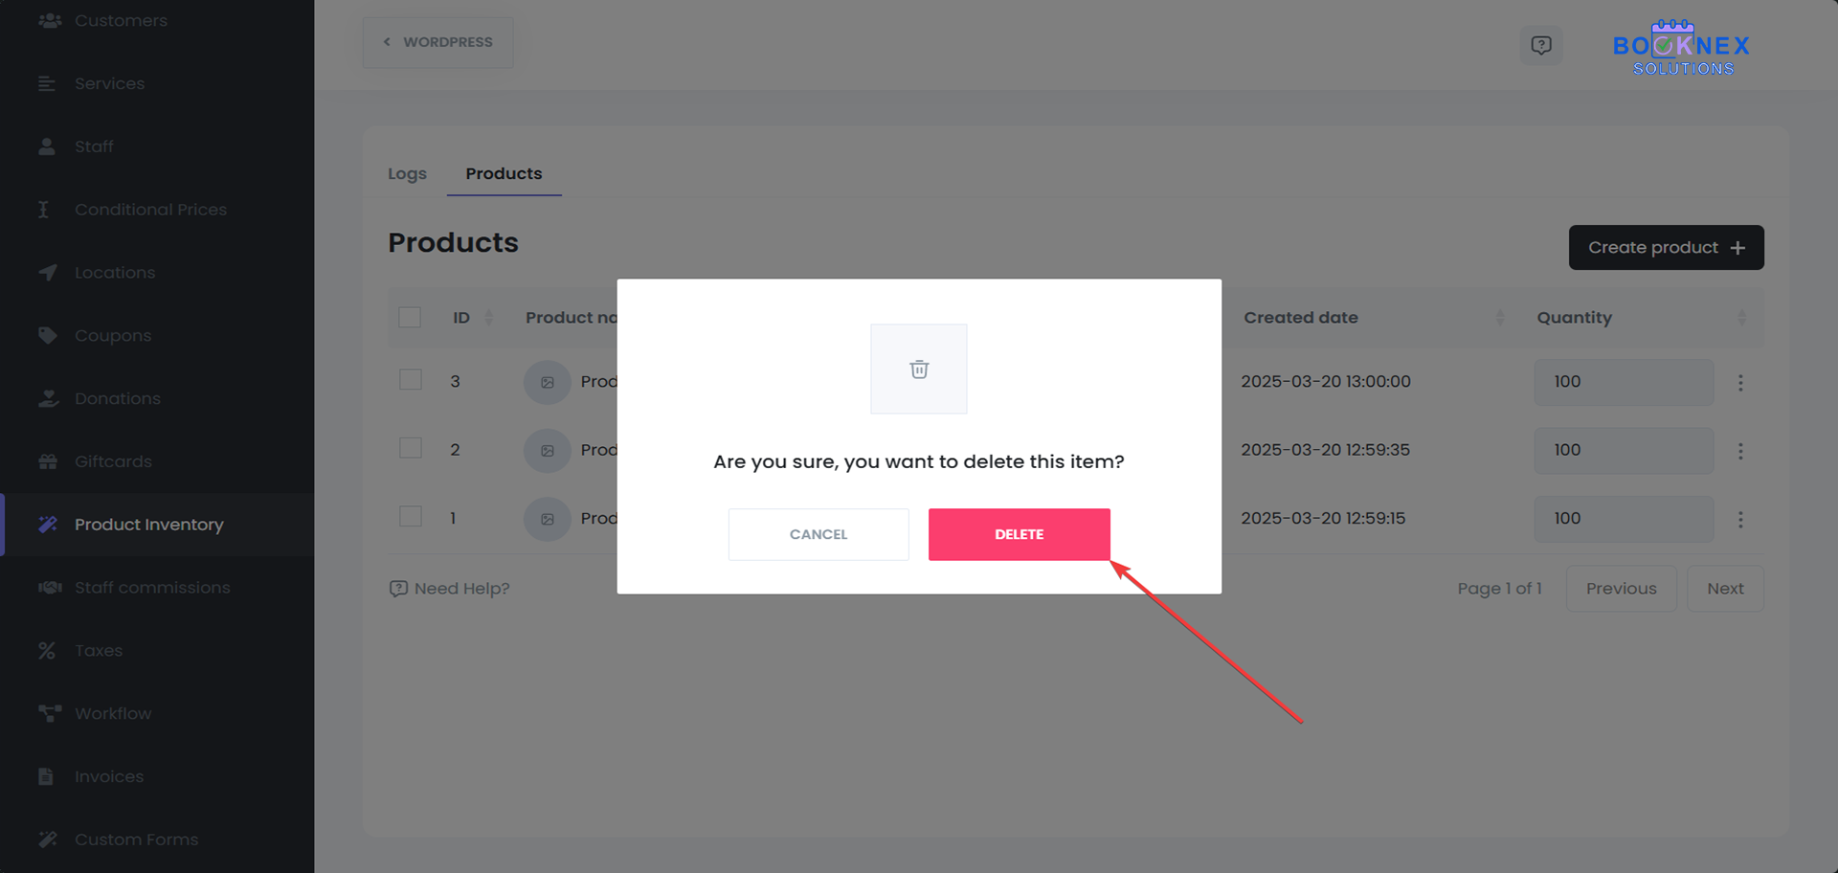The image size is (1838, 873).
Task: Click the Workflow sidebar icon
Action: click(49, 713)
